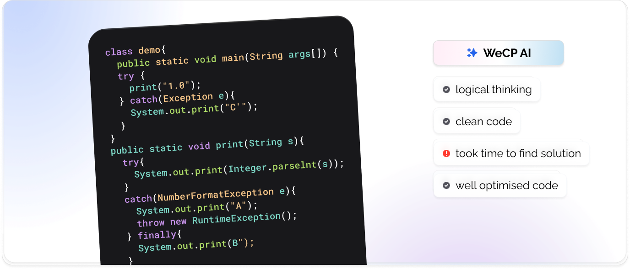
Task: Click 'throw new RuntimeException();' line
Action: point(217,219)
